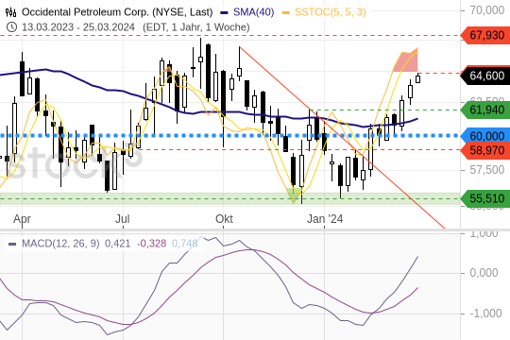This screenshot has height=340, width=510.
Task: Click the 'Jul' time axis label
Action: 122,219
